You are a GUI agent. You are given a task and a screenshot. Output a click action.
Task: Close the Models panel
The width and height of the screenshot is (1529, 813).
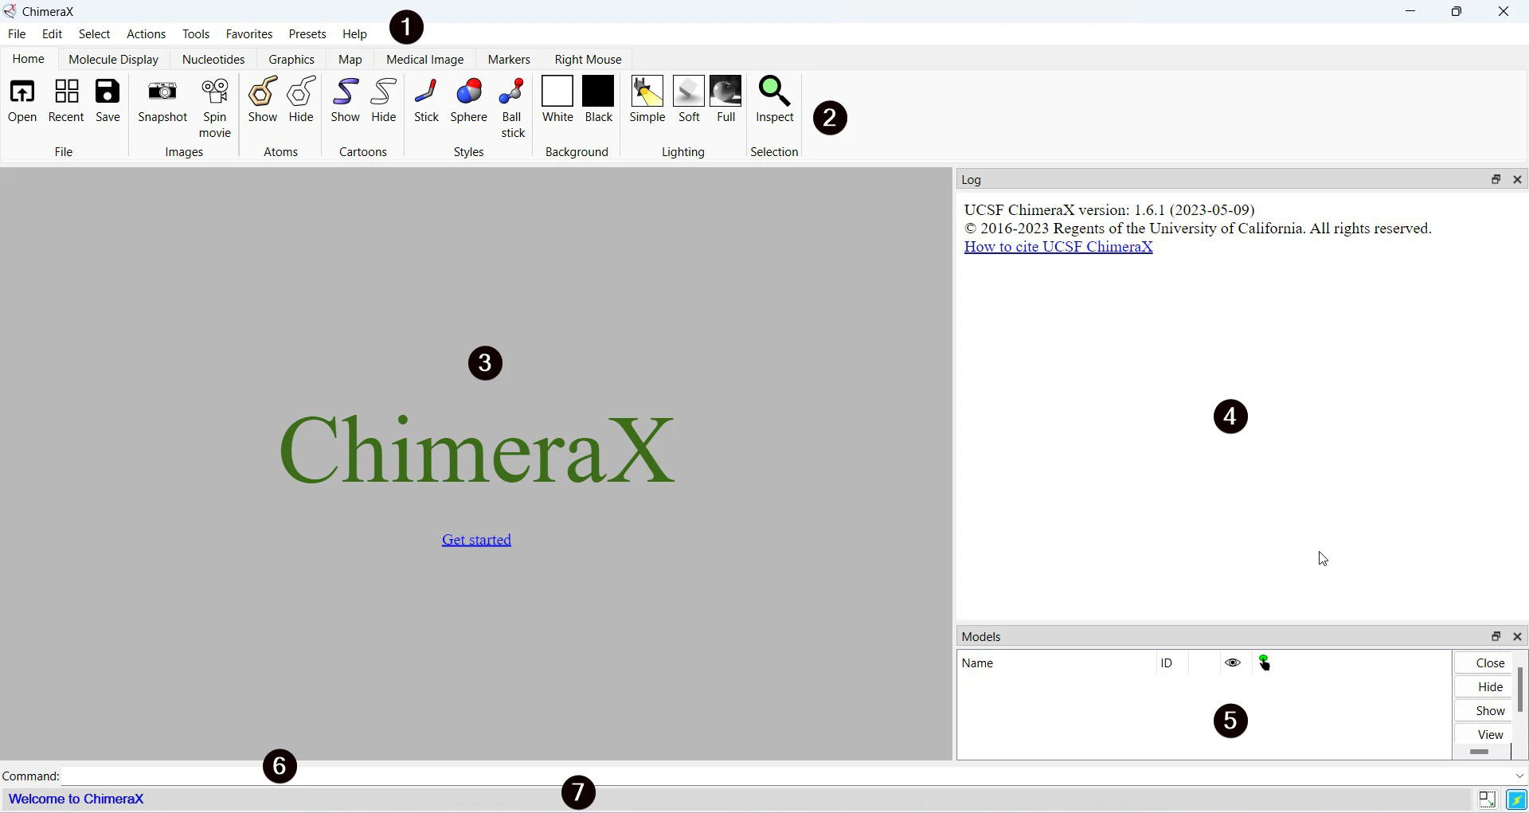tap(1518, 637)
